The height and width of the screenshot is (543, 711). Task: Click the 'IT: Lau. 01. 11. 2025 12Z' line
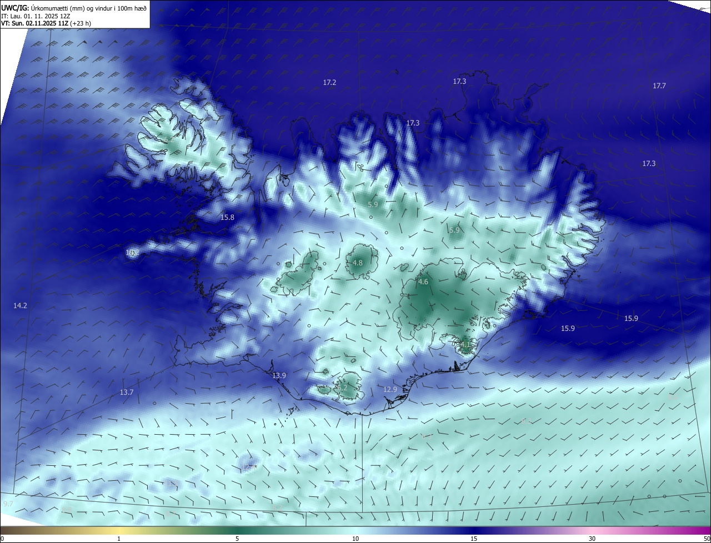pyautogui.click(x=36, y=16)
